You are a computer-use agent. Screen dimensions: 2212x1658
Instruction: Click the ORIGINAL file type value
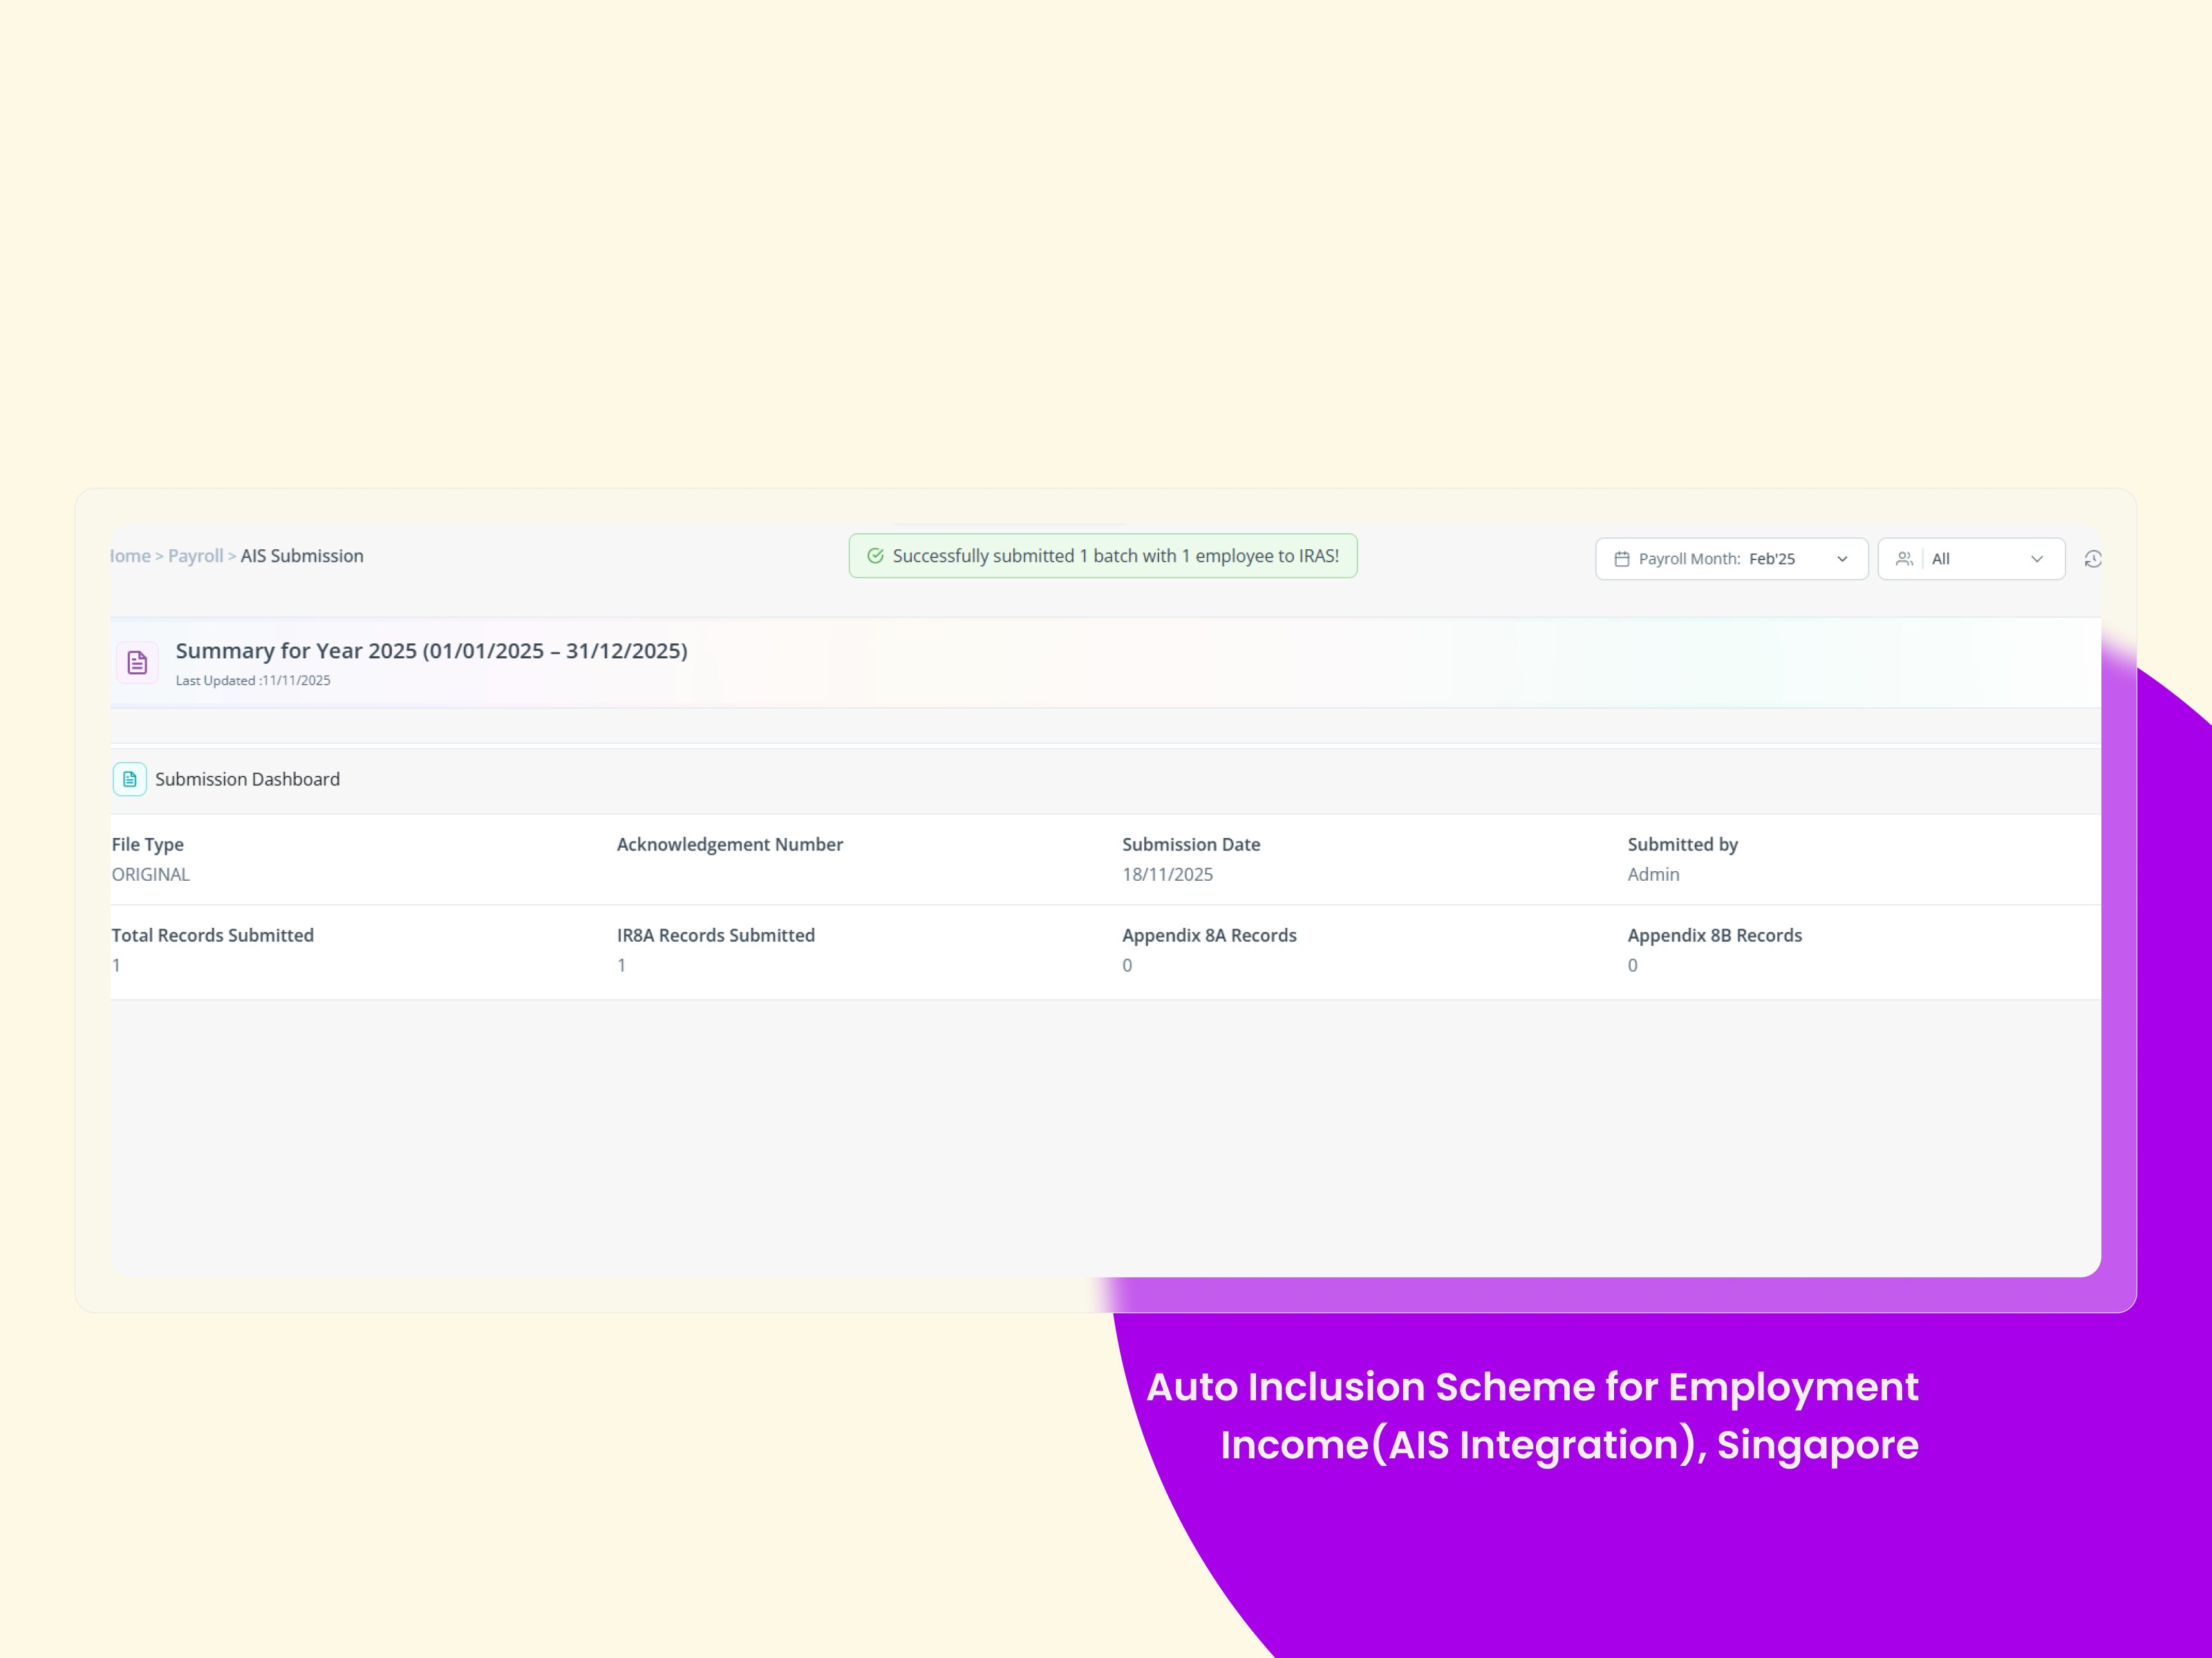[151, 875]
